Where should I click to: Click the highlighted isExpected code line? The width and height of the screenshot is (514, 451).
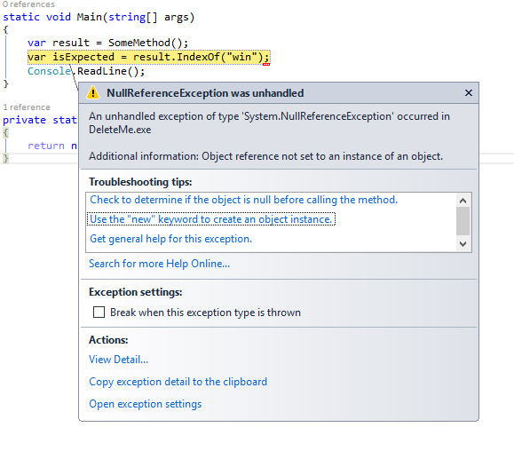tap(148, 57)
